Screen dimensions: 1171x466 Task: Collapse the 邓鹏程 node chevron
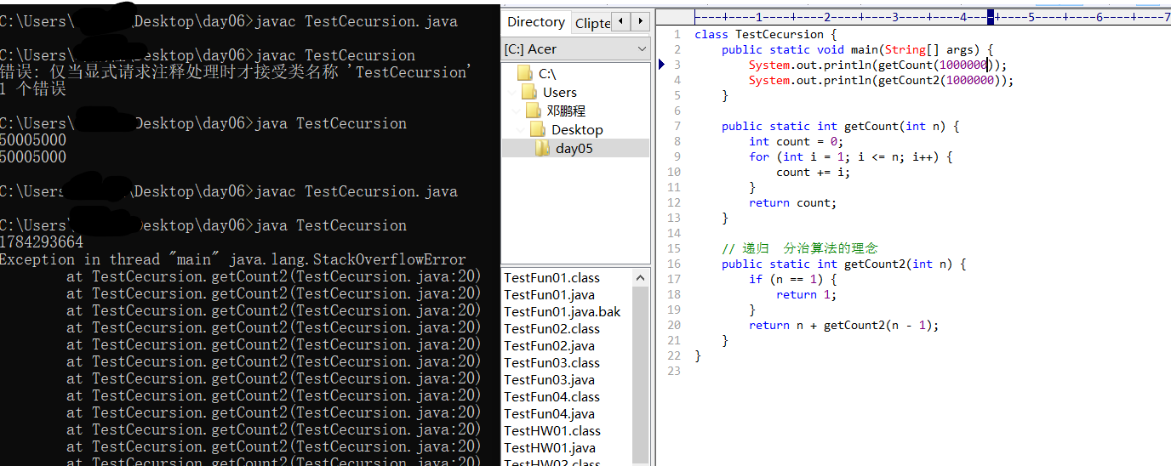(515, 111)
